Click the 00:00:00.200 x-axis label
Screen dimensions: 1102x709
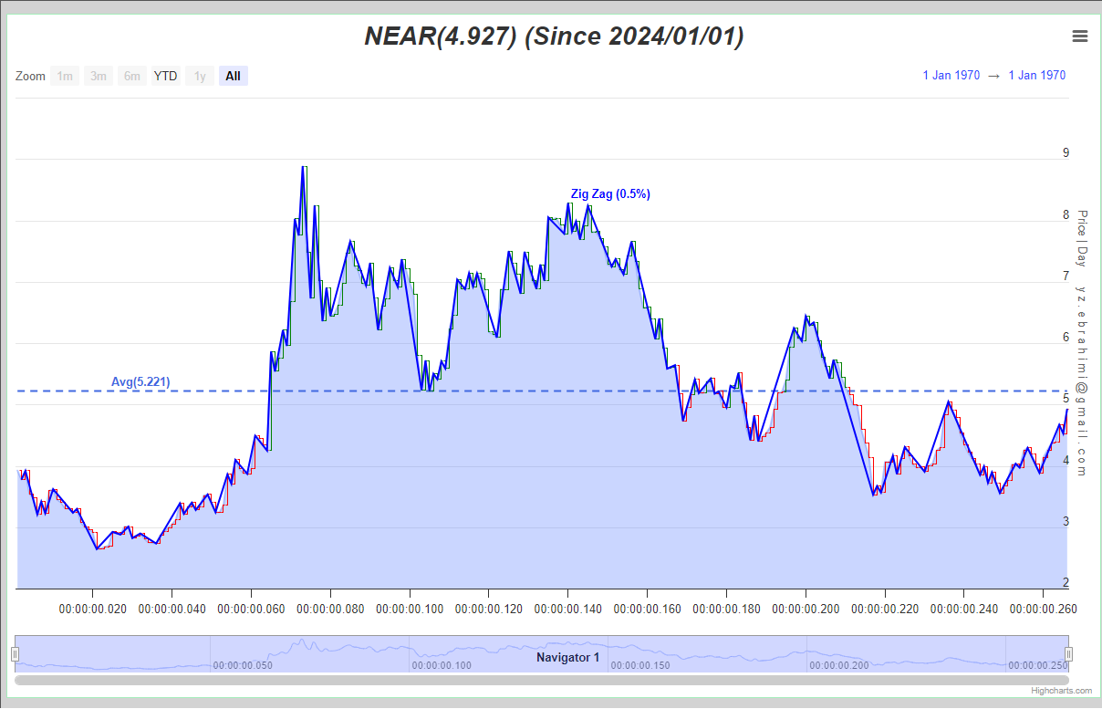pos(806,609)
